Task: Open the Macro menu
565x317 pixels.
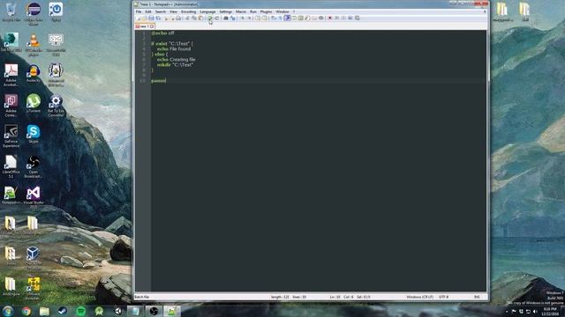Action: coord(241,11)
